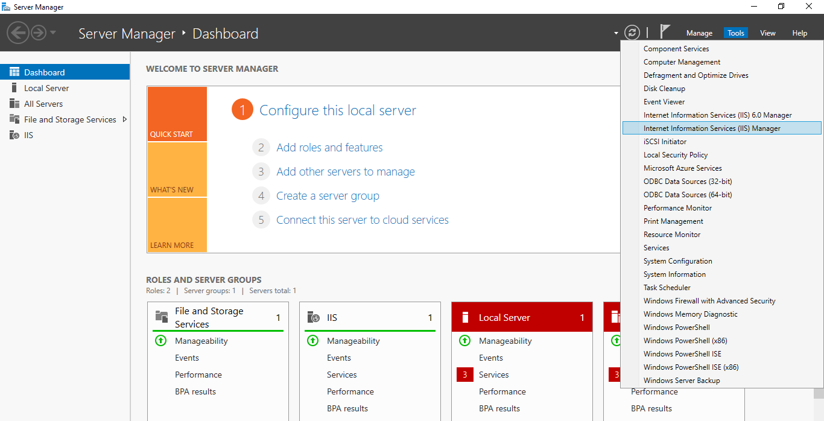Click Configure this local server link
This screenshot has height=421, width=824.
pos(337,110)
